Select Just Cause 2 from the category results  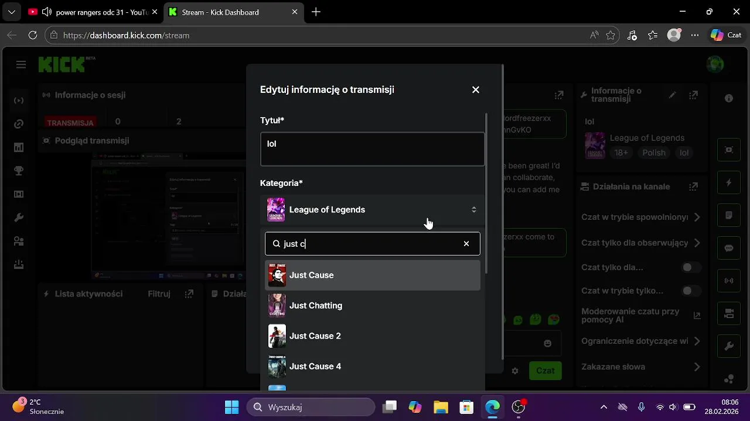coord(372,336)
